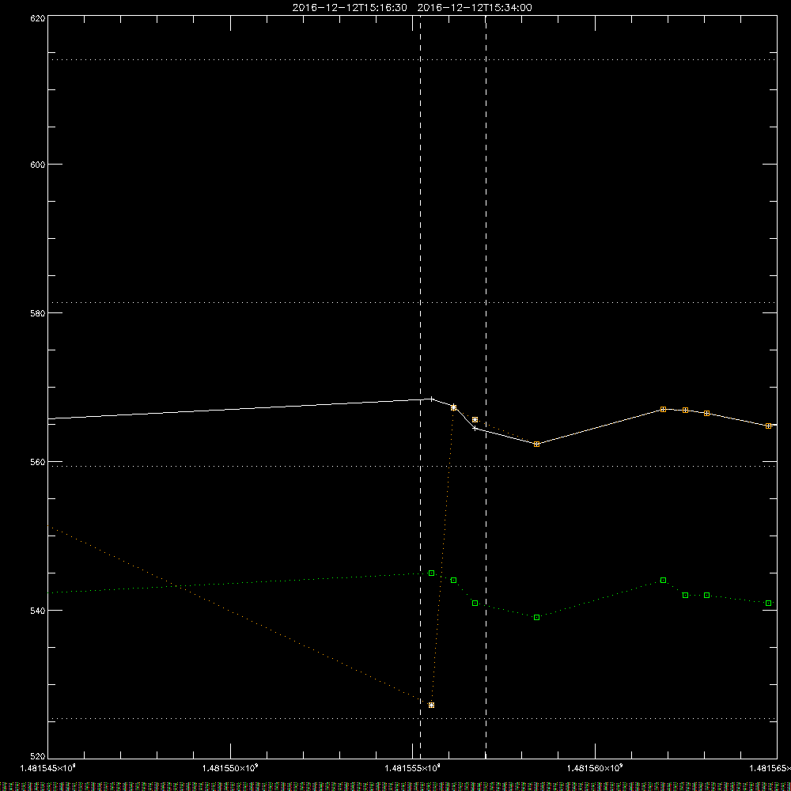
Task: Click the y-axis label 600
Action: pyautogui.click(x=38, y=165)
